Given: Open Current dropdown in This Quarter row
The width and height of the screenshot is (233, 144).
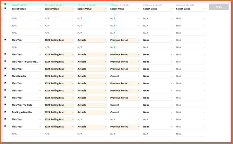Looking at the screenshot, I should (x=125, y=76).
